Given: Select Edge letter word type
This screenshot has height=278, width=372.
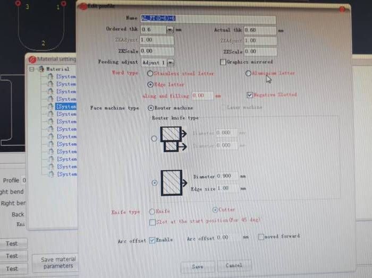Looking at the screenshot, I should click(x=150, y=84).
